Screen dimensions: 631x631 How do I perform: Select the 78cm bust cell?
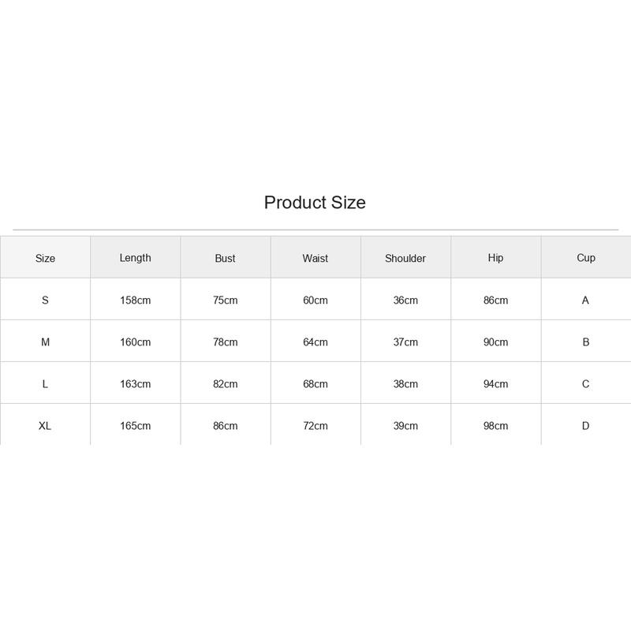tap(225, 342)
